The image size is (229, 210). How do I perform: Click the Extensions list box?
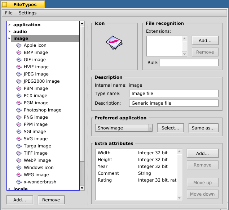(x=164, y=46)
